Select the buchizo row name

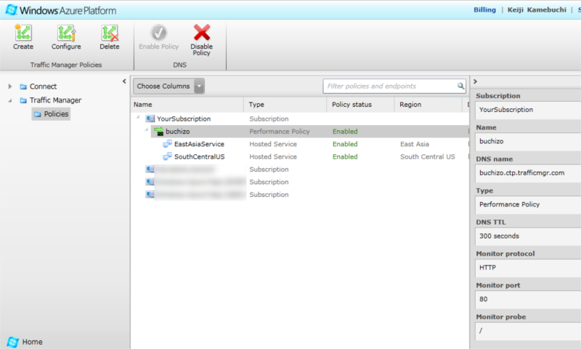click(x=177, y=132)
